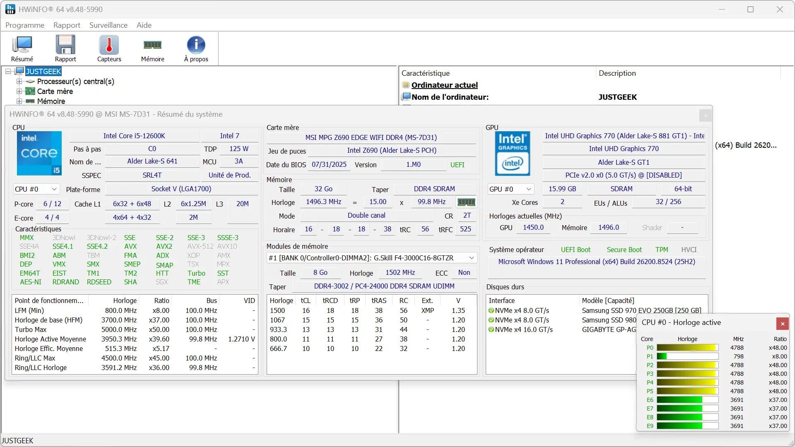This screenshot has height=447, width=795.
Task: Click the Unité de Prod. field
Action: pos(230,175)
